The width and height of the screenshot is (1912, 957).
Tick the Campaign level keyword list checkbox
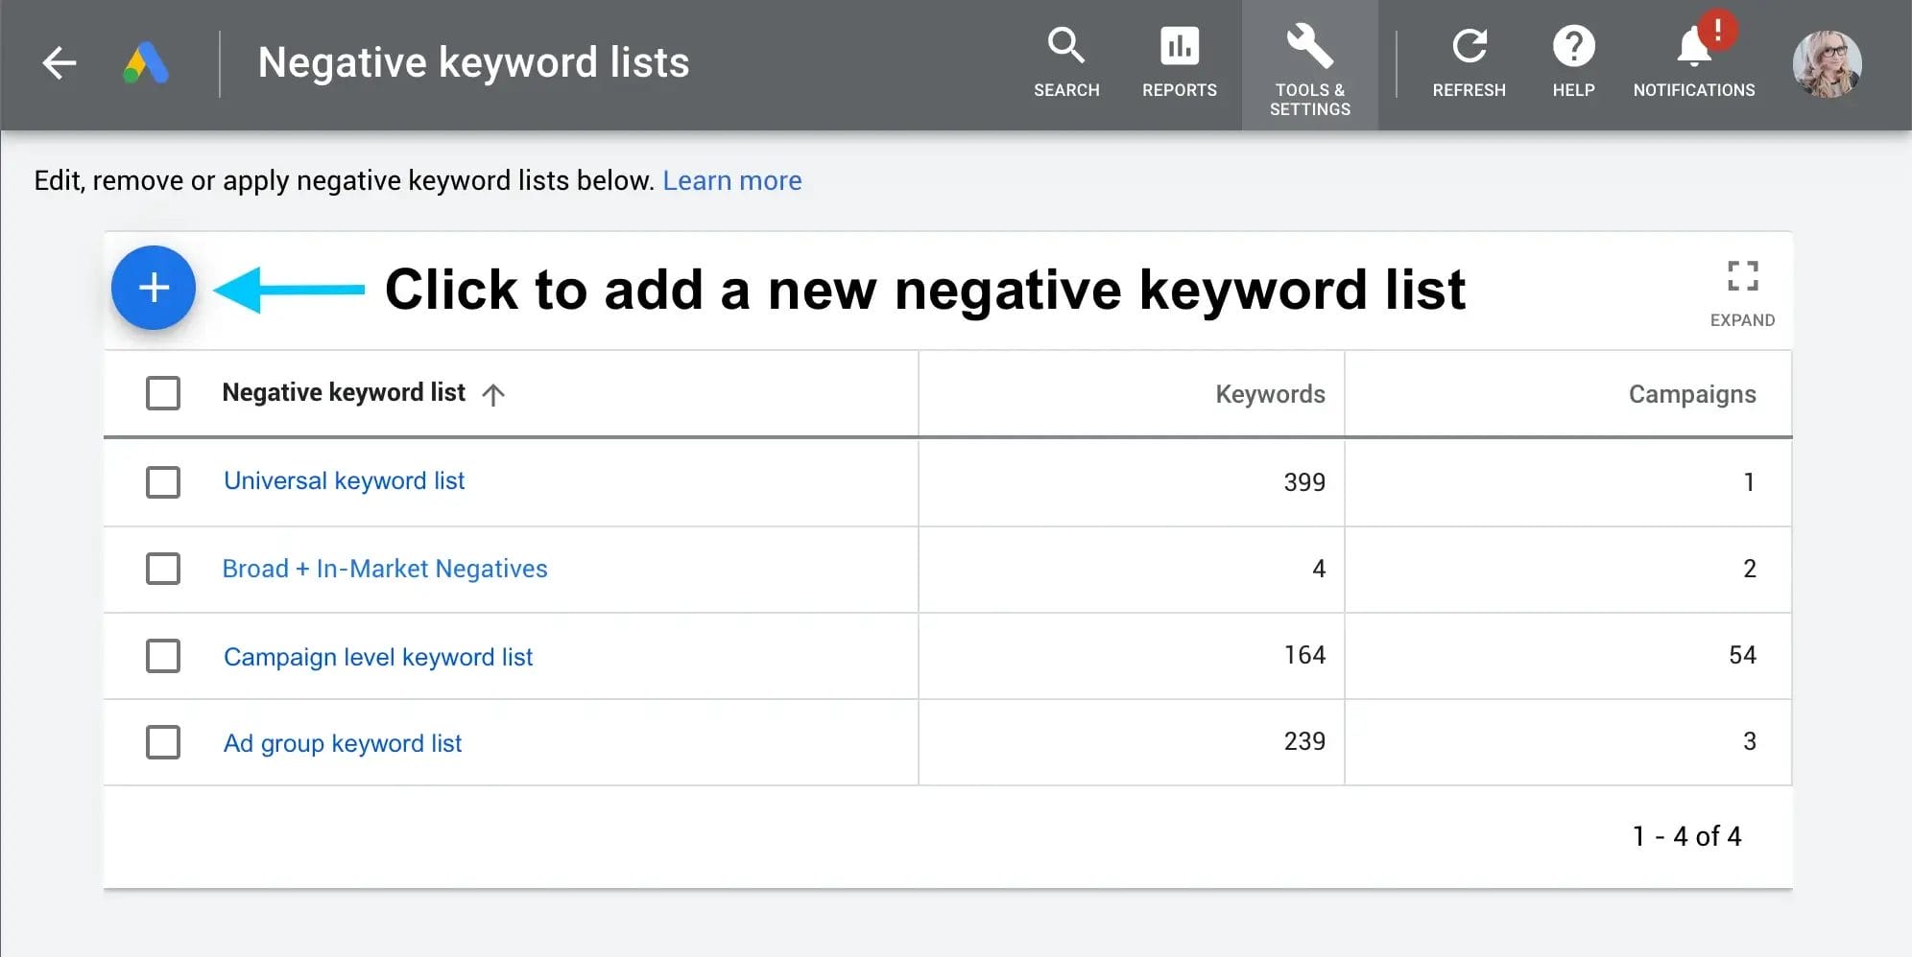click(163, 656)
